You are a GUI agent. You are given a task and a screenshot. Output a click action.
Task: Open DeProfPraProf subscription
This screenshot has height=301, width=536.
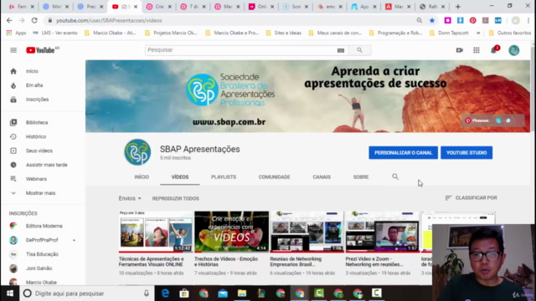[43, 240]
